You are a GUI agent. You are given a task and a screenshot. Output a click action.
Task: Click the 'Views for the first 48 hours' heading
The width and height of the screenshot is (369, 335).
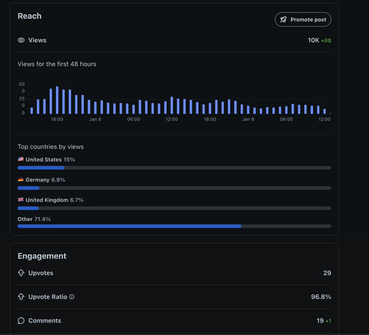(x=57, y=64)
